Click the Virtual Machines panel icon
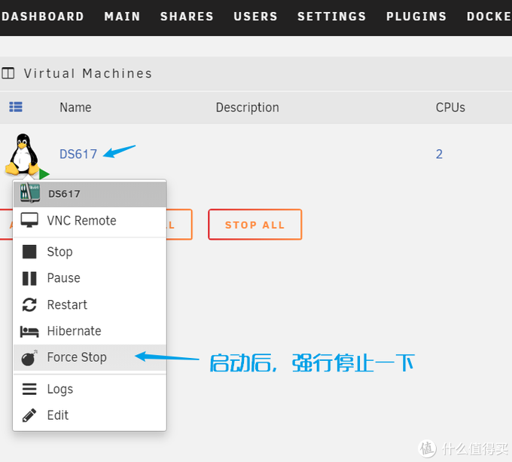This screenshot has height=462, width=512. [x=8, y=73]
